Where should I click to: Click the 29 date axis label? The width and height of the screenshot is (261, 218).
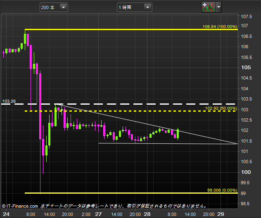(x=221, y=214)
